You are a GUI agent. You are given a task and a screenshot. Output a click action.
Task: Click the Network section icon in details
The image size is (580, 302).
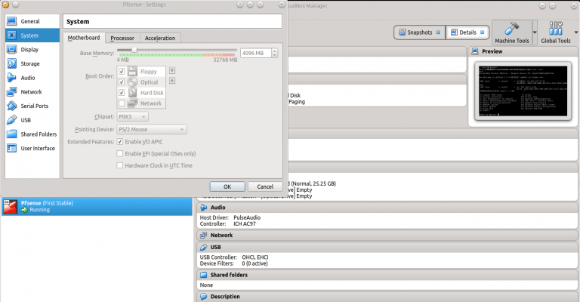tap(203, 235)
